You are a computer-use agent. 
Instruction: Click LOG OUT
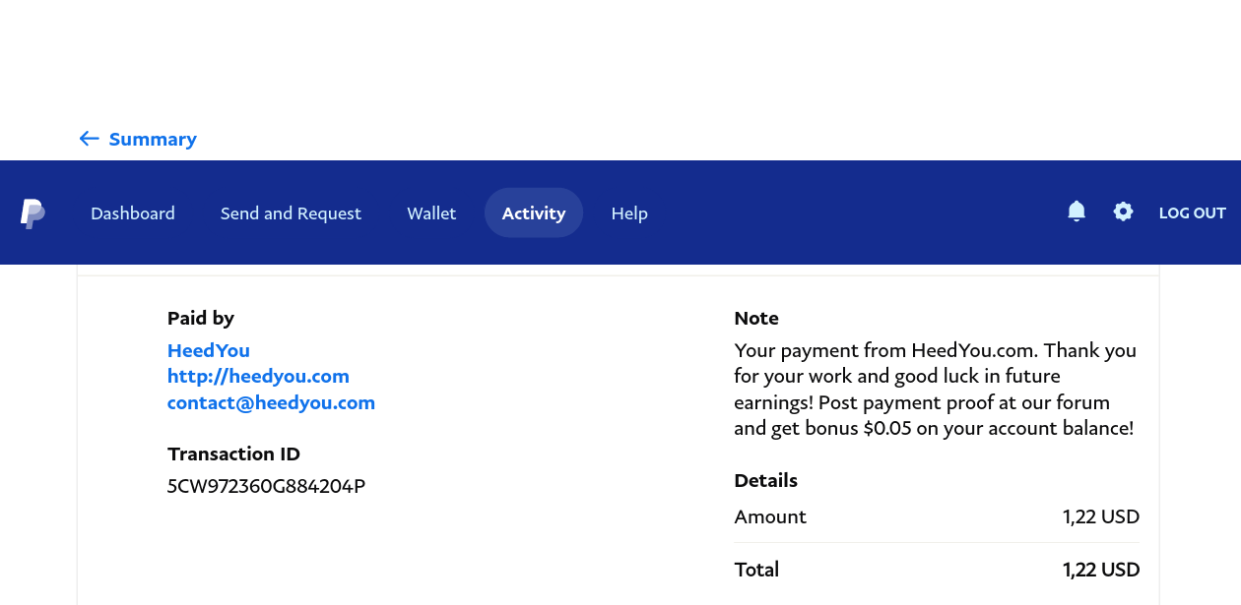(x=1193, y=212)
